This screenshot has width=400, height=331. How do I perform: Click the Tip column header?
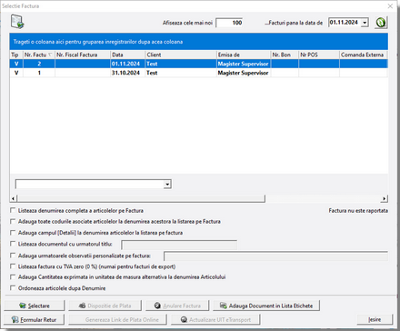click(16, 55)
